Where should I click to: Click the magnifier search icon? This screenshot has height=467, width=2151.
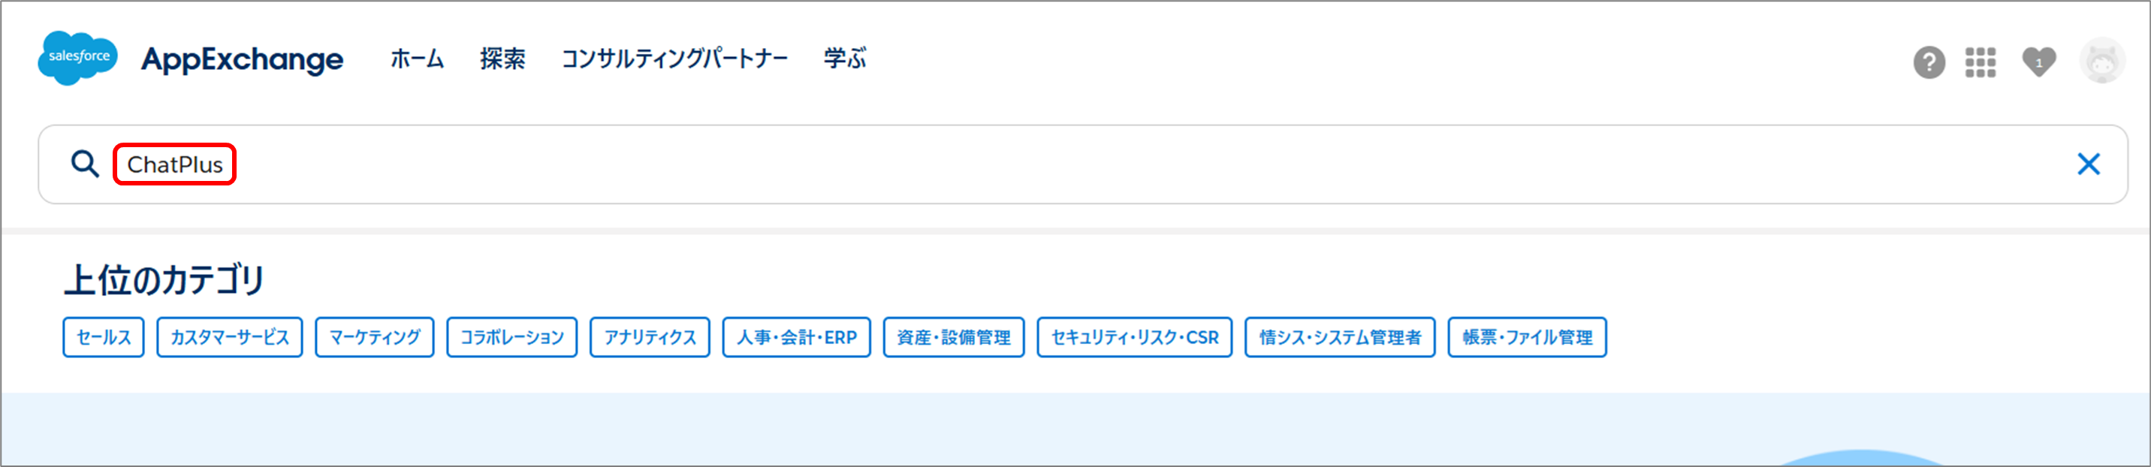point(84,164)
